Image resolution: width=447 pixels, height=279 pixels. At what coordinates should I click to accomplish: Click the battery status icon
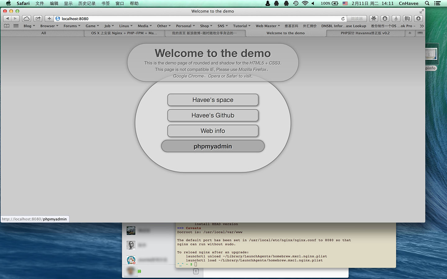pyautogui.click(x=335, y=3)
